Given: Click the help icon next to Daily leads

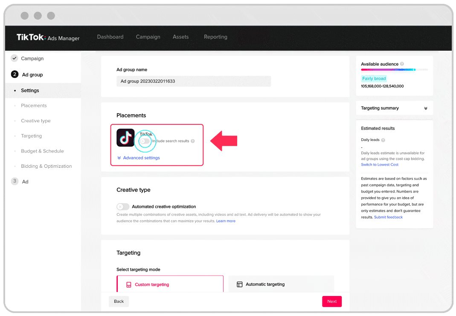Looking at the screenshot, I should 383,140.
